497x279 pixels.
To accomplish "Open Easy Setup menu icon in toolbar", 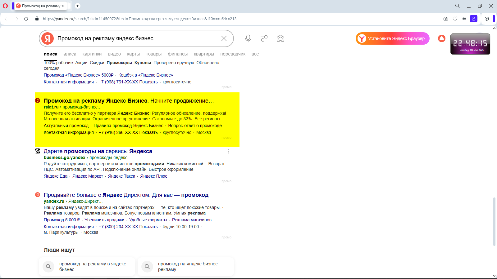I will pos(464,19).
